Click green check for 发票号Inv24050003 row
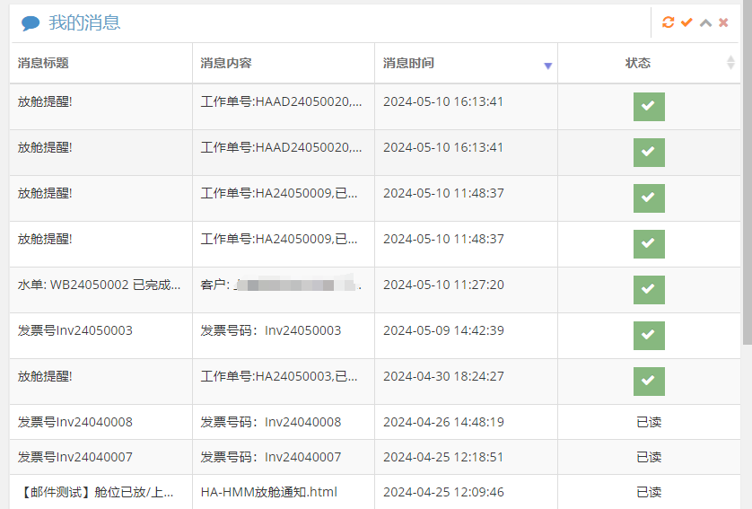The width and height of the screenshot is (752, 509). pyautogui.click(x=649, y=335)
